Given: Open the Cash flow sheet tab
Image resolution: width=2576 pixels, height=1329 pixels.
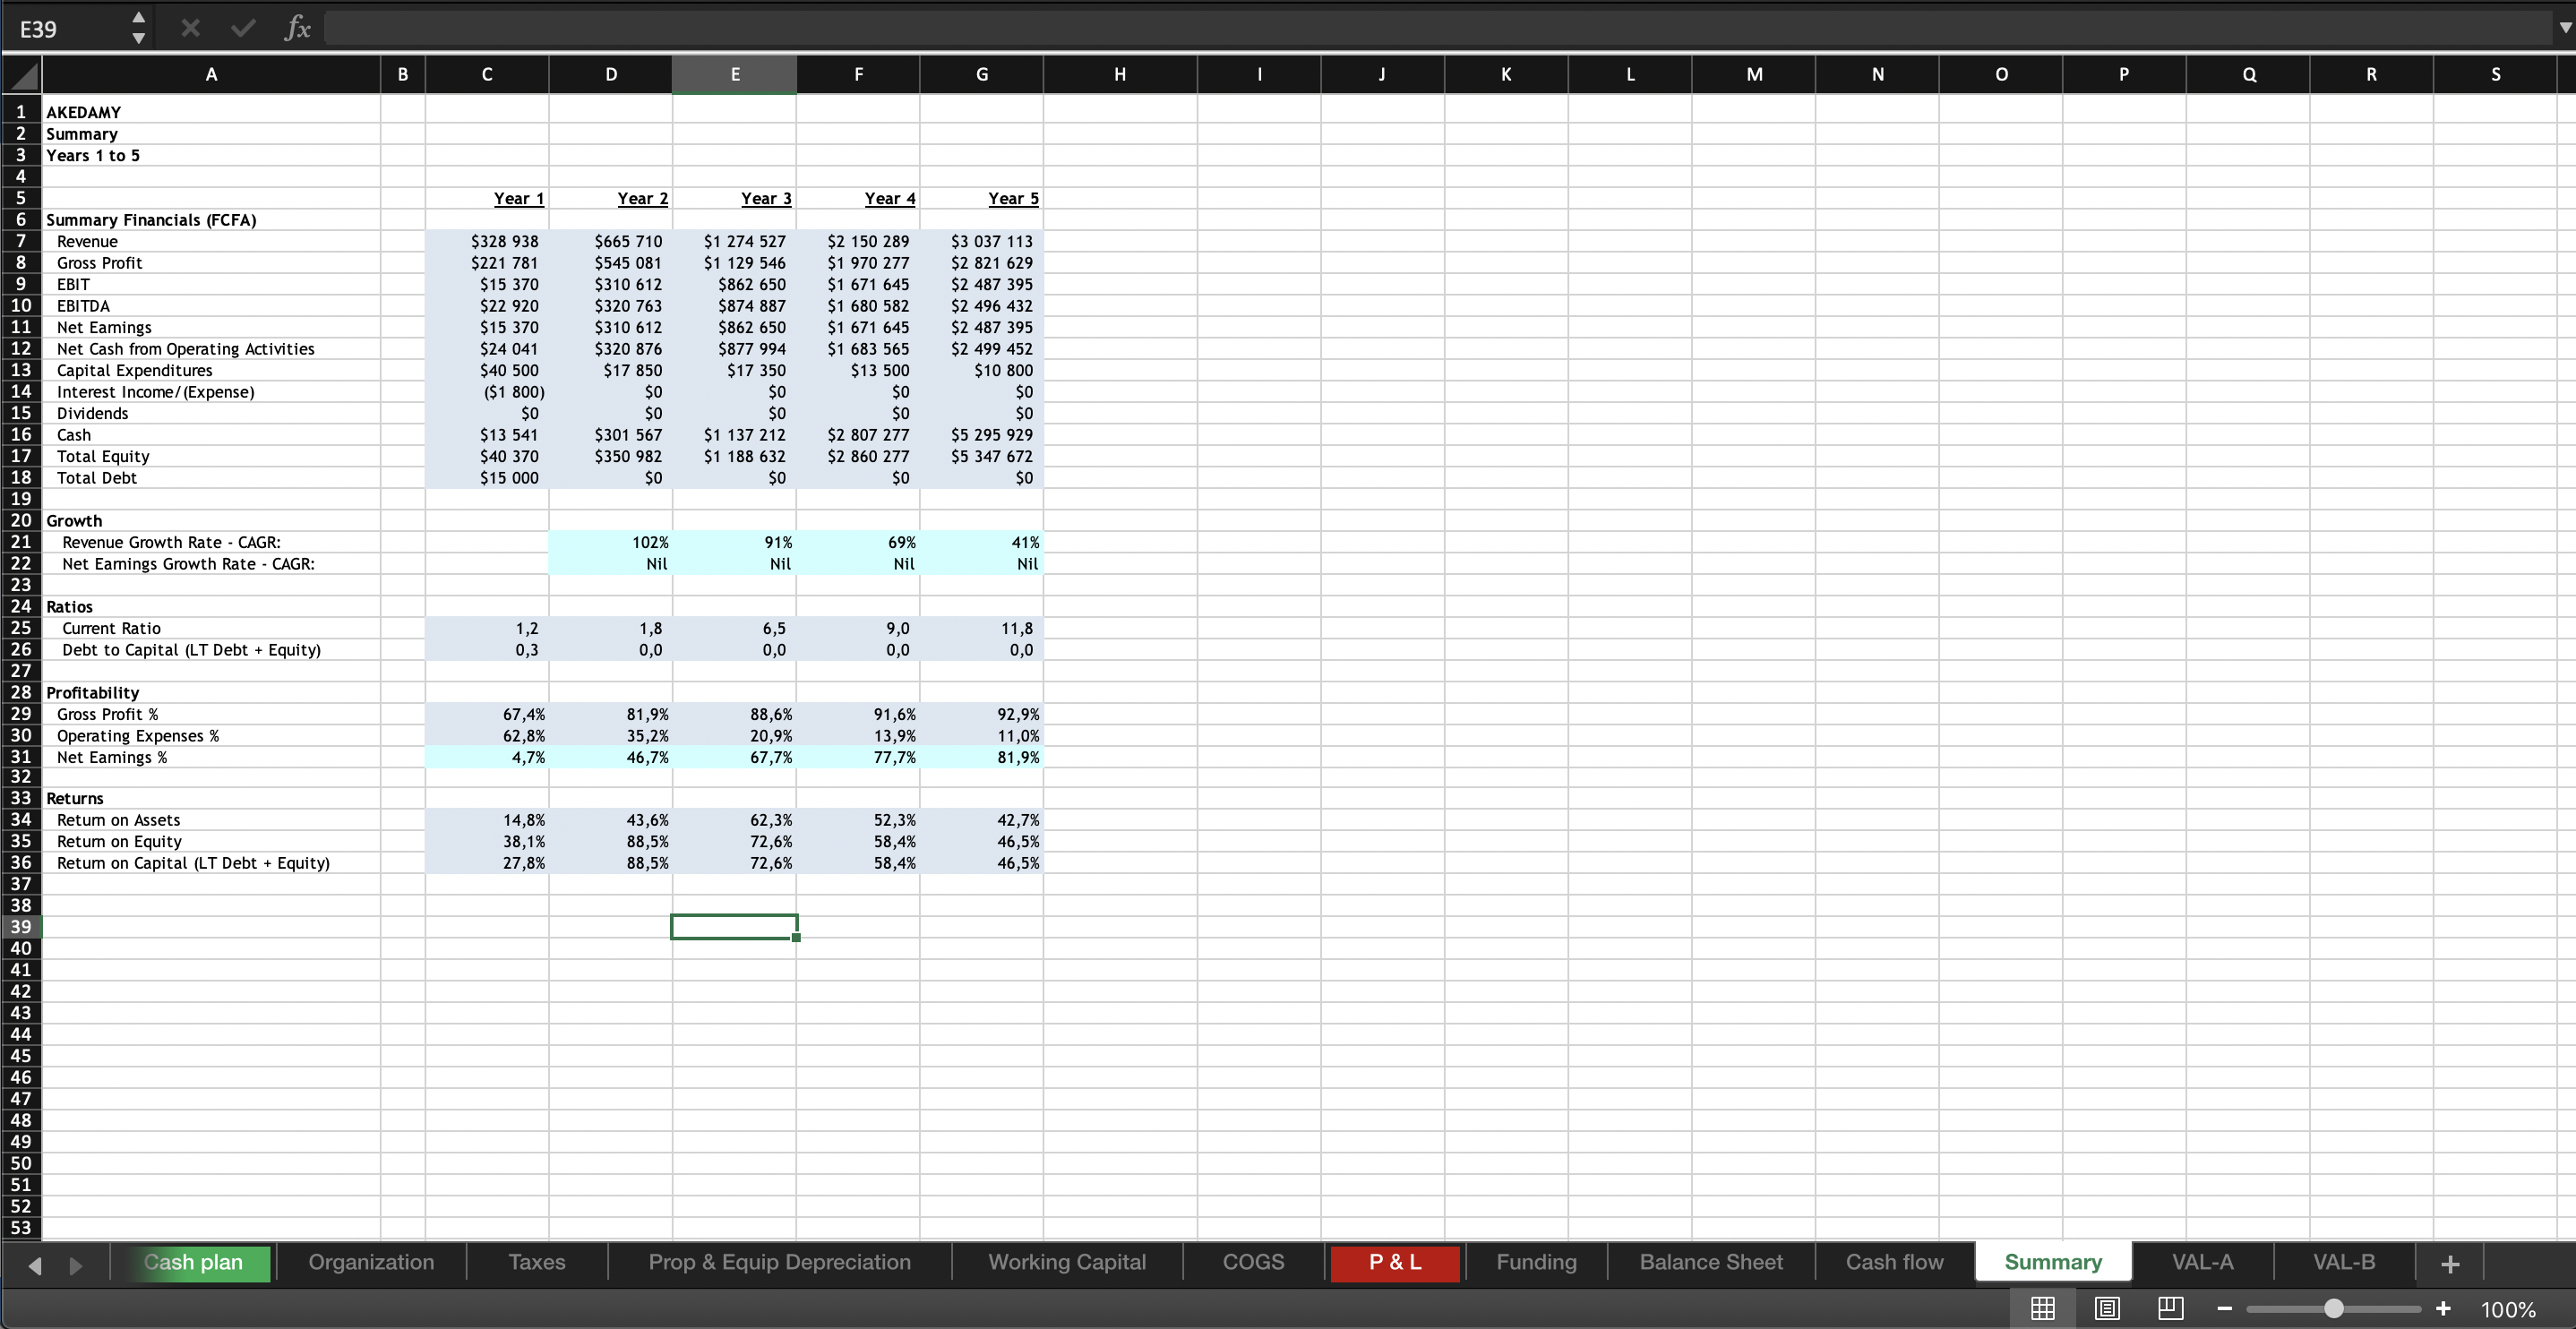Looking at the screenshot, I should 1894,1262.
